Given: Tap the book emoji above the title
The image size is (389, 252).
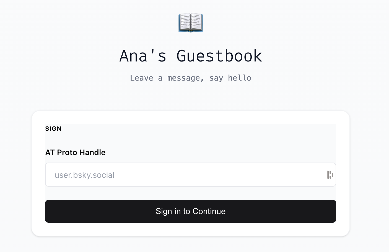Looking at the screenshot, I should [191, 22].
